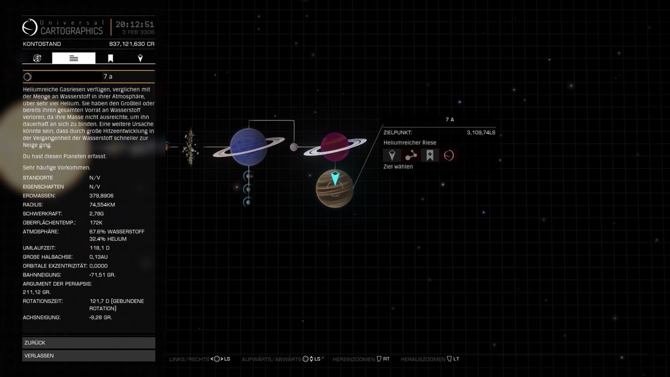Click the 'Du hast diesen Planeten erfasst.' line

tap(65, 156)
